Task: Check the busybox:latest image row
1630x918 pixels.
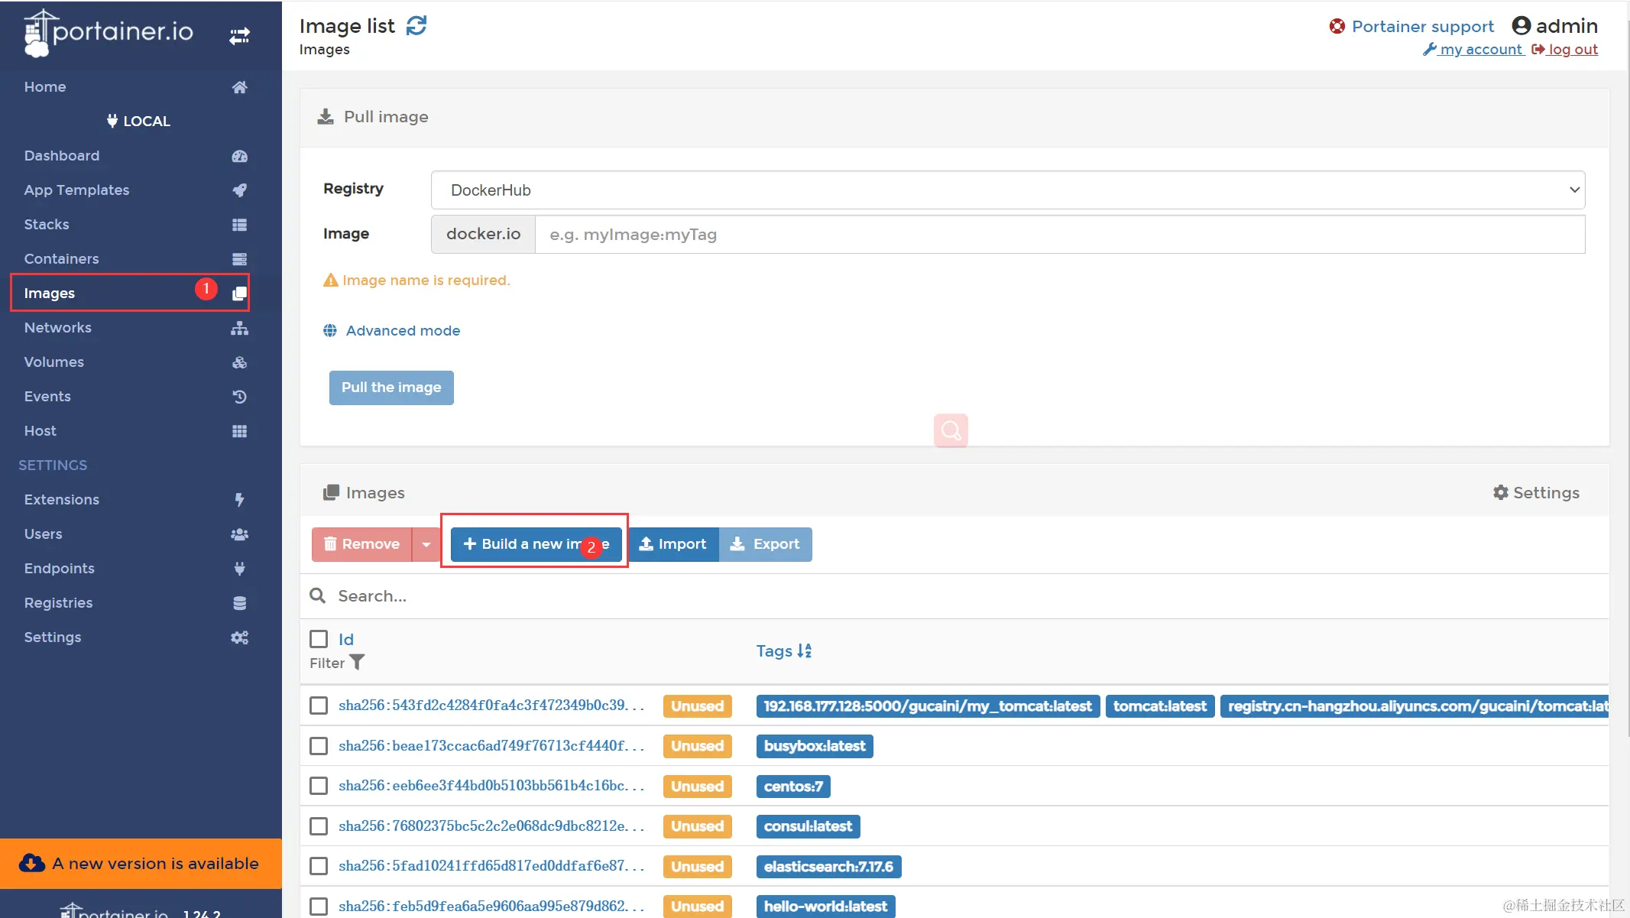Action: pos(319,746)
